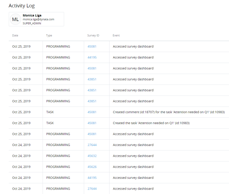Click the Activity Log page heading
The image size is (229, 194).
point(22,6)
